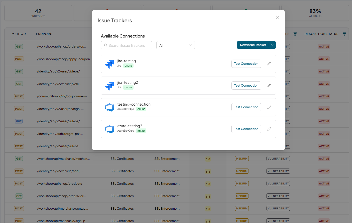Edit jira-testing2 with pencil icon
The width and height of the screenshot is (352, 223).
(269, 86)
